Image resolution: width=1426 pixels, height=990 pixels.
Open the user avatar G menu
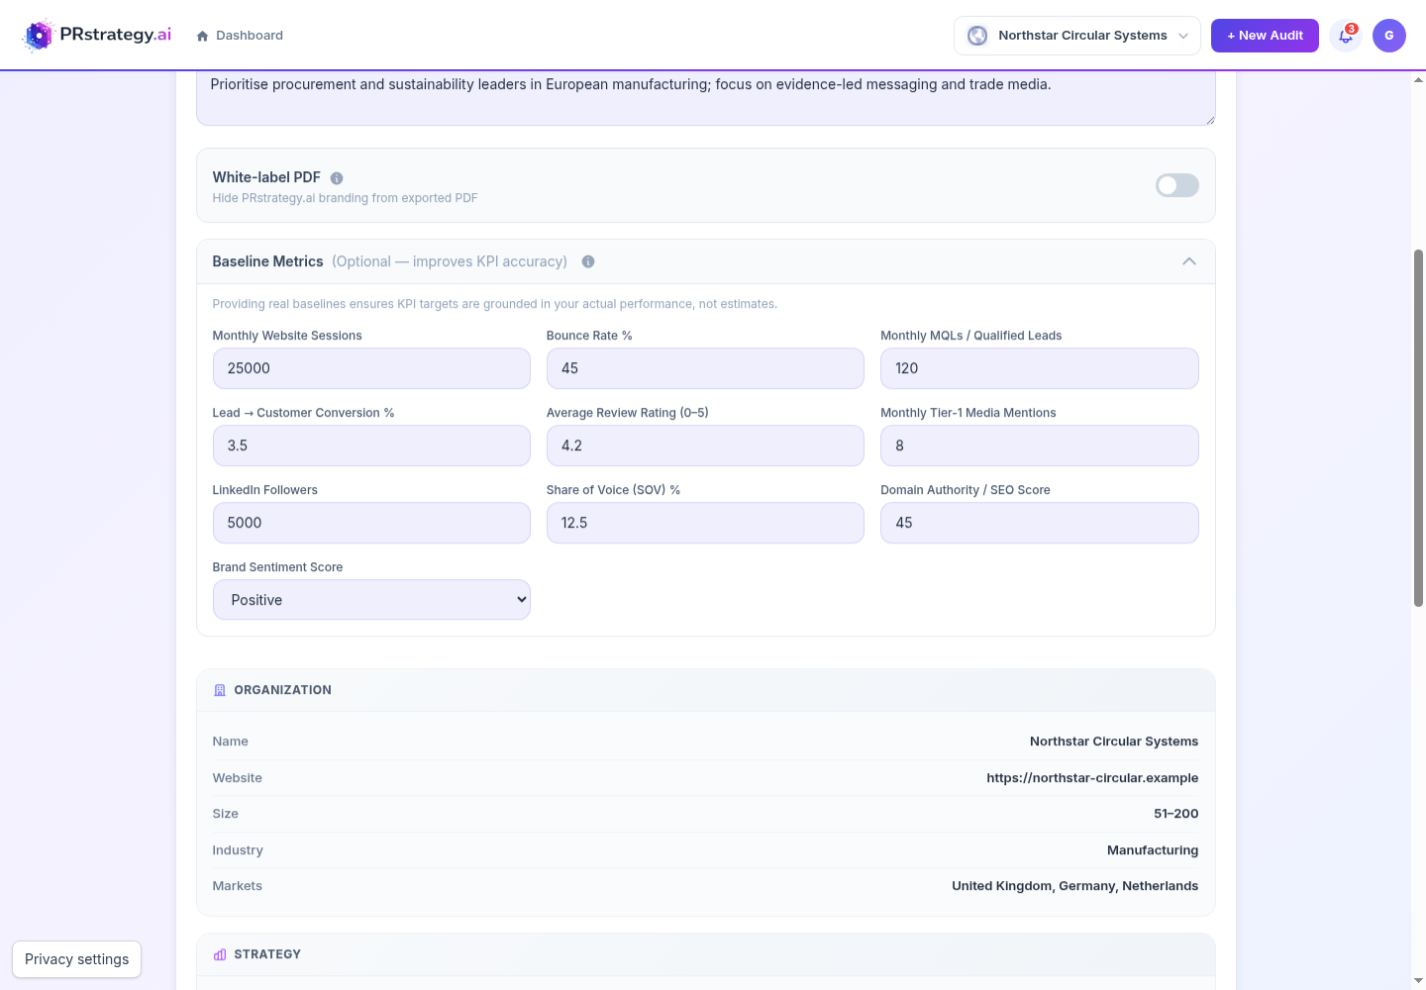pyautogui.click(x=1389, y=36)
